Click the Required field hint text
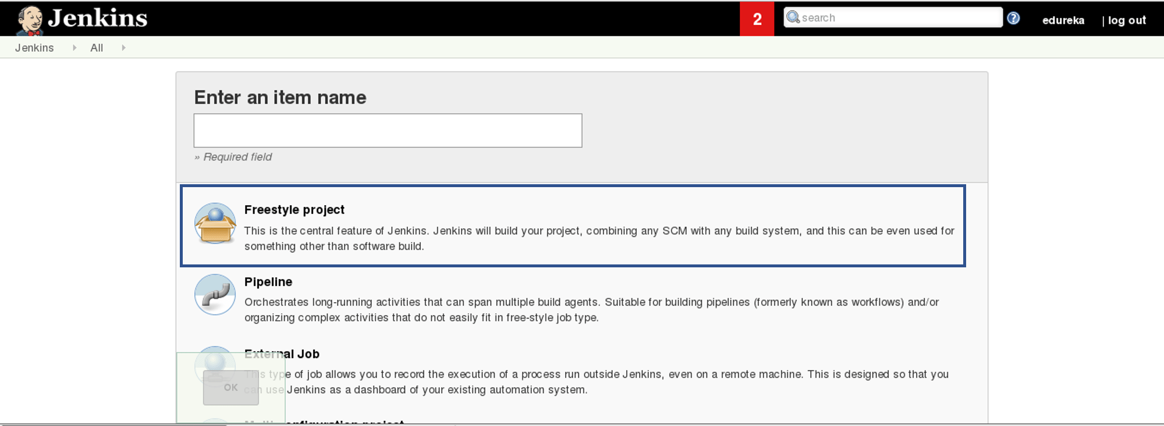 tap(233, 157)
